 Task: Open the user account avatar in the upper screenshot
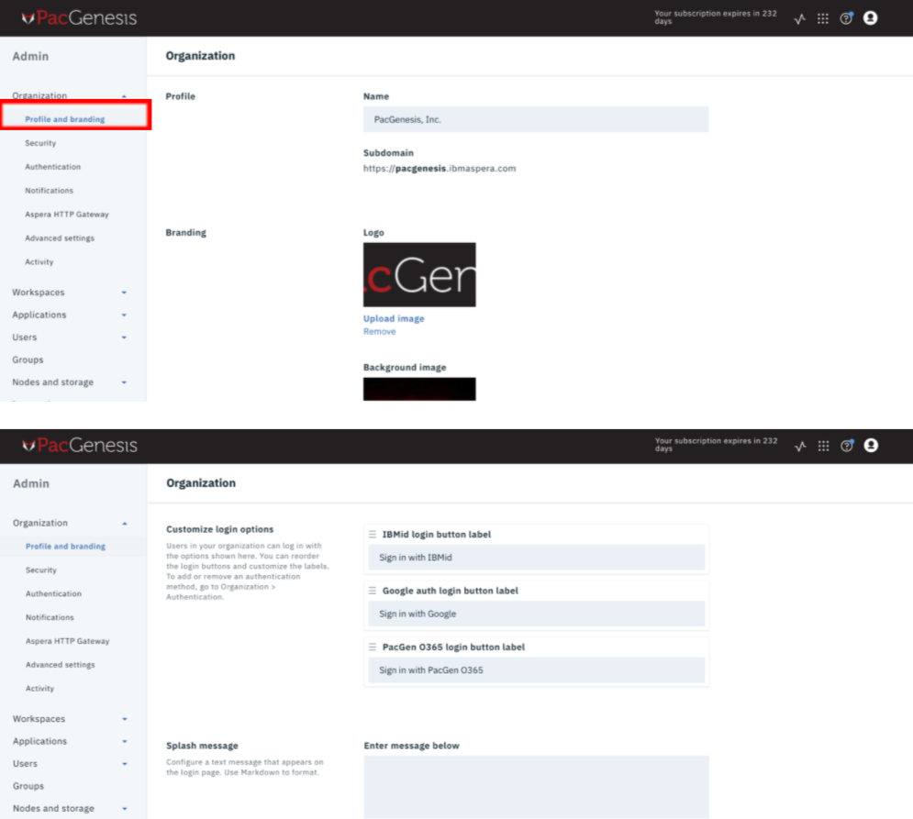click(871, 18)
